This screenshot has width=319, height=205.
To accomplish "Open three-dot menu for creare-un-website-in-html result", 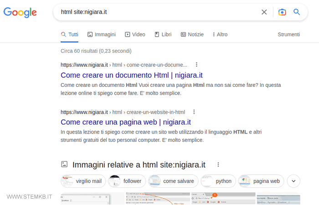I will click(194, 112).
